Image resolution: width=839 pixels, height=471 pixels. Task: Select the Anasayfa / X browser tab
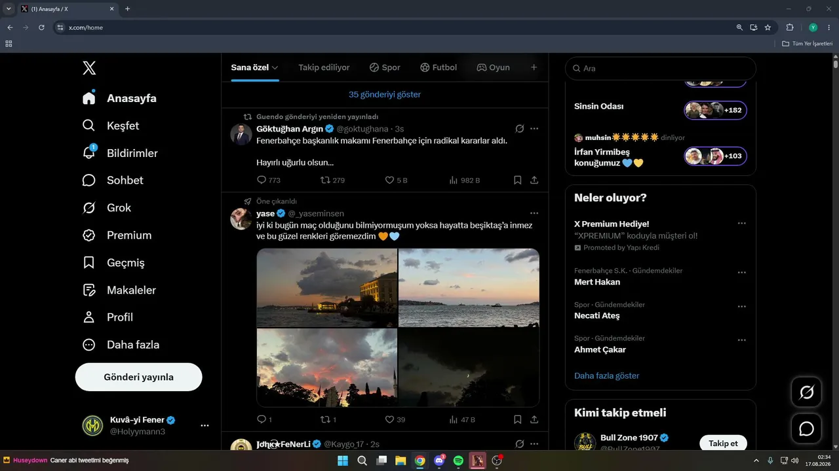tap(68, 9)
